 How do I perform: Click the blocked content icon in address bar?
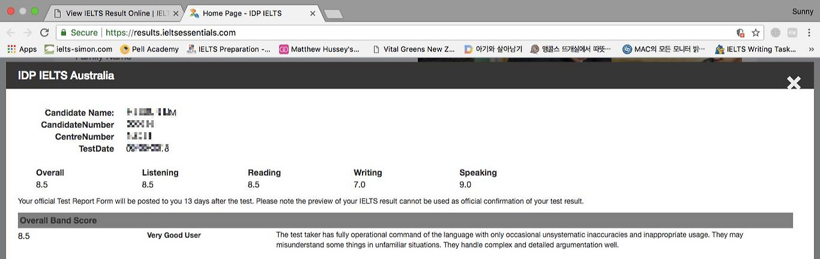(x=740, y=33)
